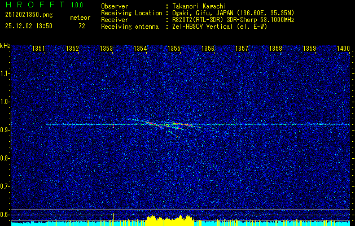Click the 0.6 kHz axis label
Screen dimensions: 355x226
pyautogui.click(x=5, y=215)
